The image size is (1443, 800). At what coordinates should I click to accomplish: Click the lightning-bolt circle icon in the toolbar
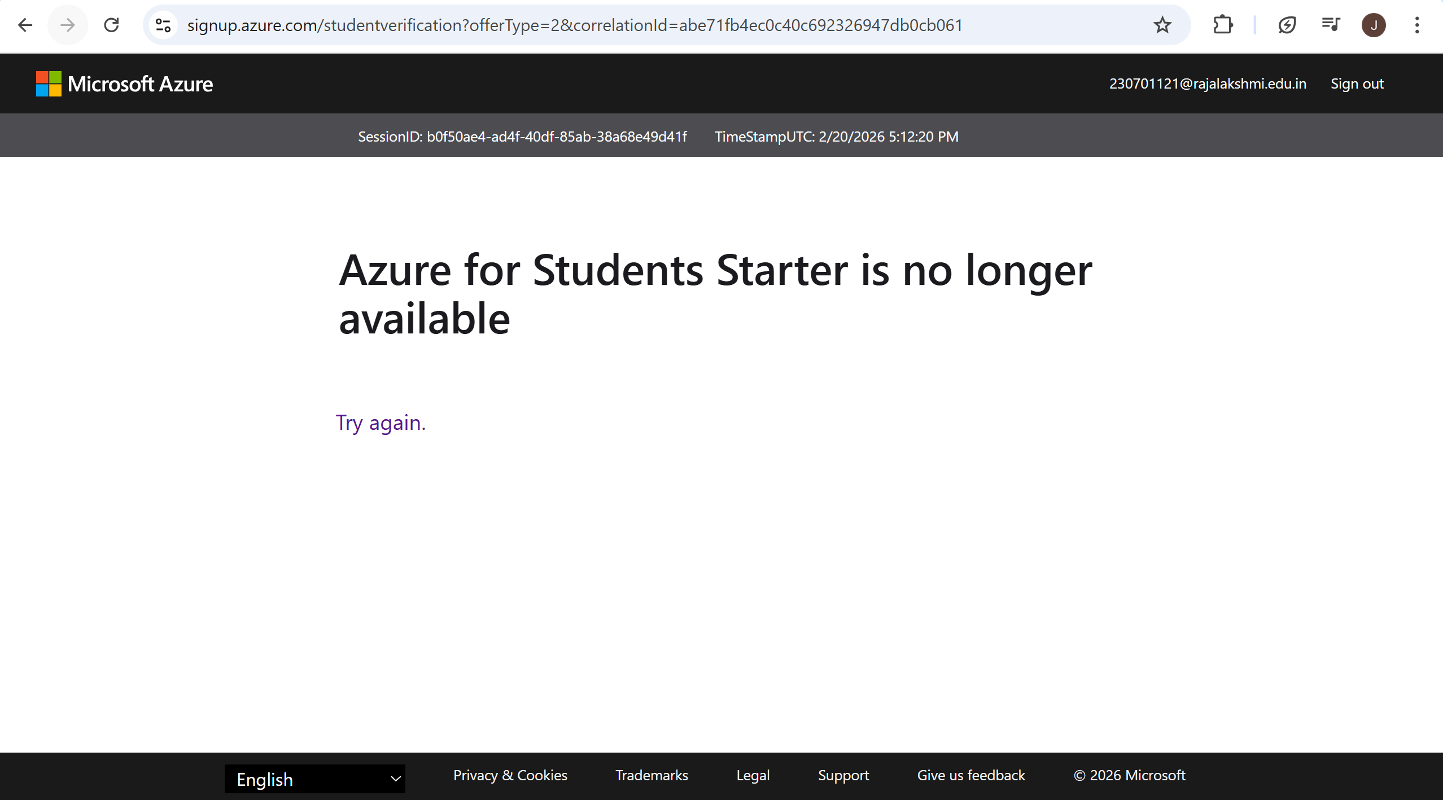1287,25
